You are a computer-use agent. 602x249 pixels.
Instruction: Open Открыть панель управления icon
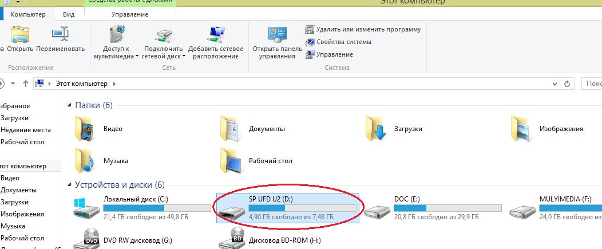(x=277, y=34)
